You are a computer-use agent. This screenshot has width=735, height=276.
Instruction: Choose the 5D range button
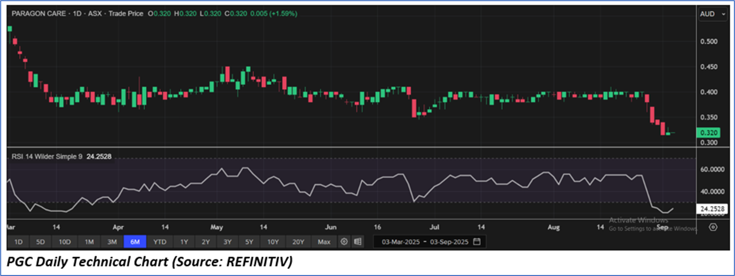(x=40, y=241)
